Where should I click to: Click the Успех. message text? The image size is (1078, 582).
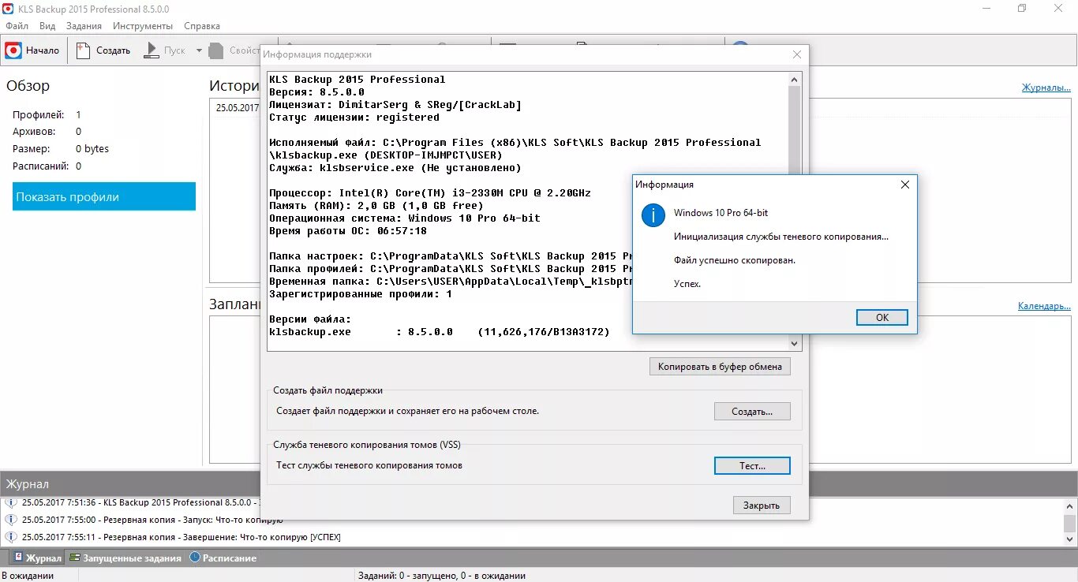point(687,284)
